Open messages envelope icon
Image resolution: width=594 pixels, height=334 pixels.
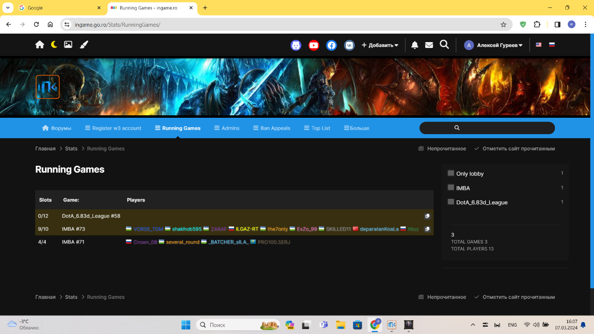(429, 45)
